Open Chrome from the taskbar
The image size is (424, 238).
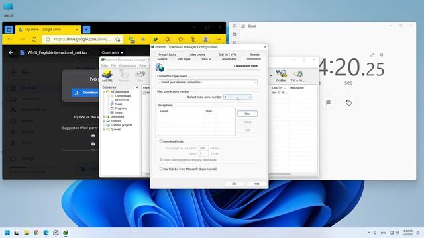(36, 233)
